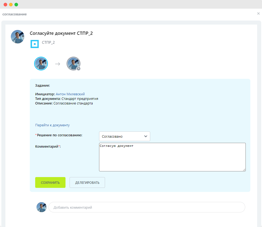Click the green macOS fullscreen window button
Screen dimensions: 262x227
(x=16, y=5)
